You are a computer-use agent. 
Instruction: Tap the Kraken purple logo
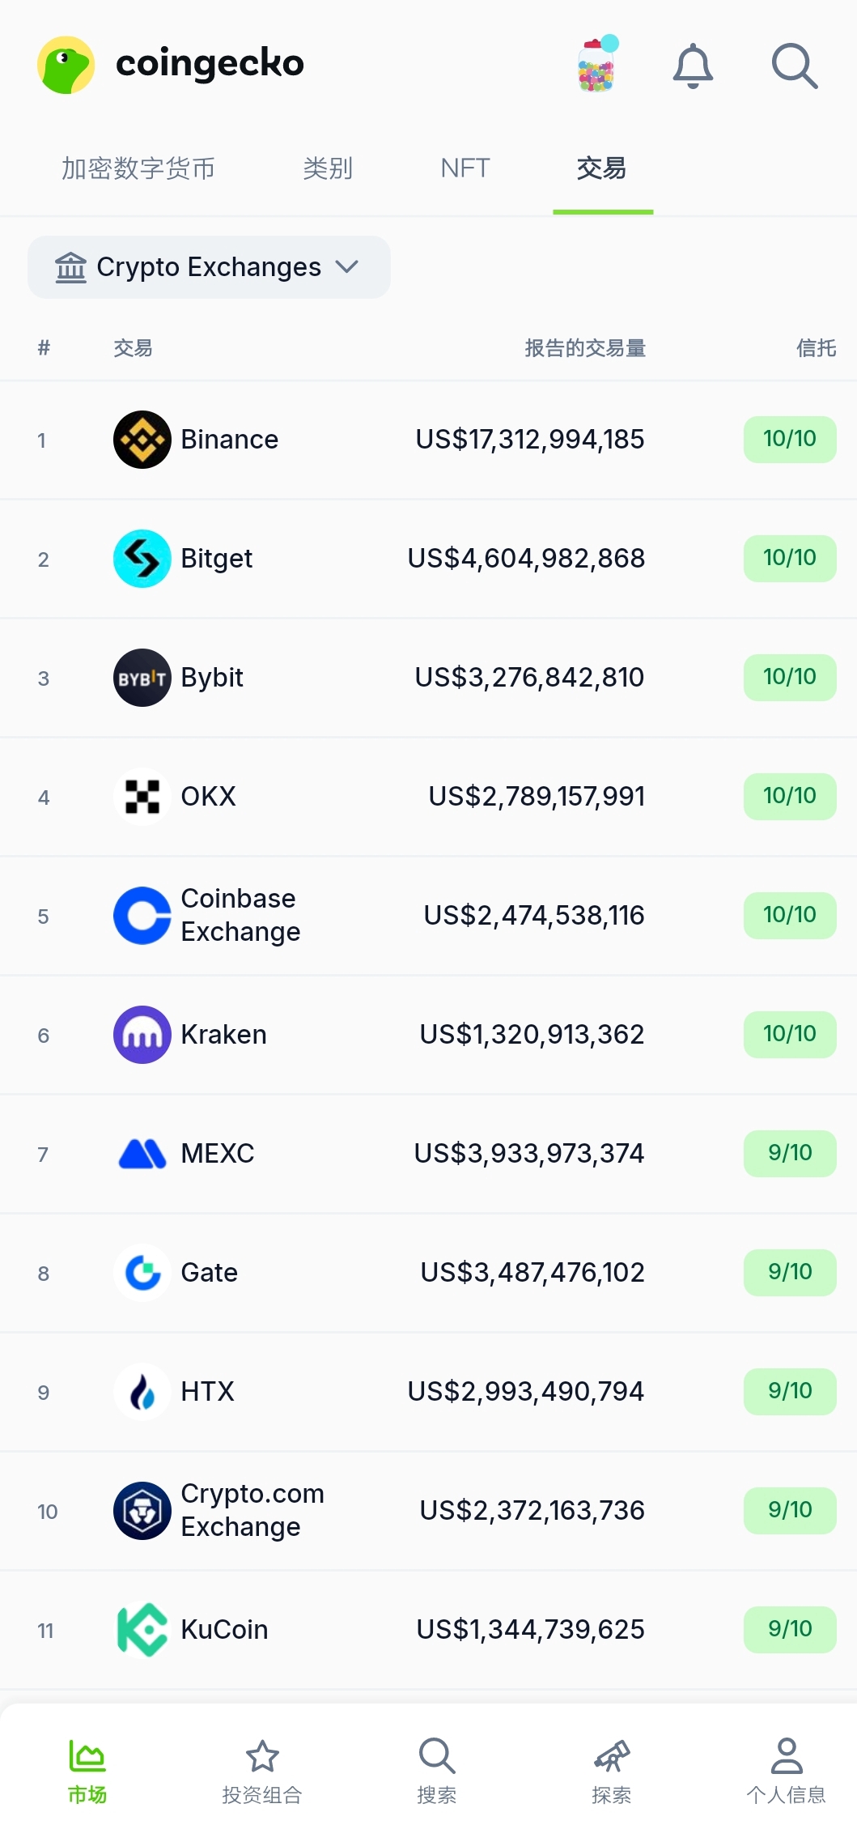142,1035
